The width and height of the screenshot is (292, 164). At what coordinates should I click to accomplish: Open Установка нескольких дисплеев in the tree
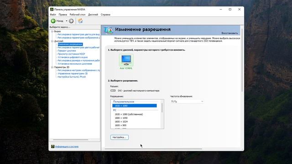click(75, 64)
